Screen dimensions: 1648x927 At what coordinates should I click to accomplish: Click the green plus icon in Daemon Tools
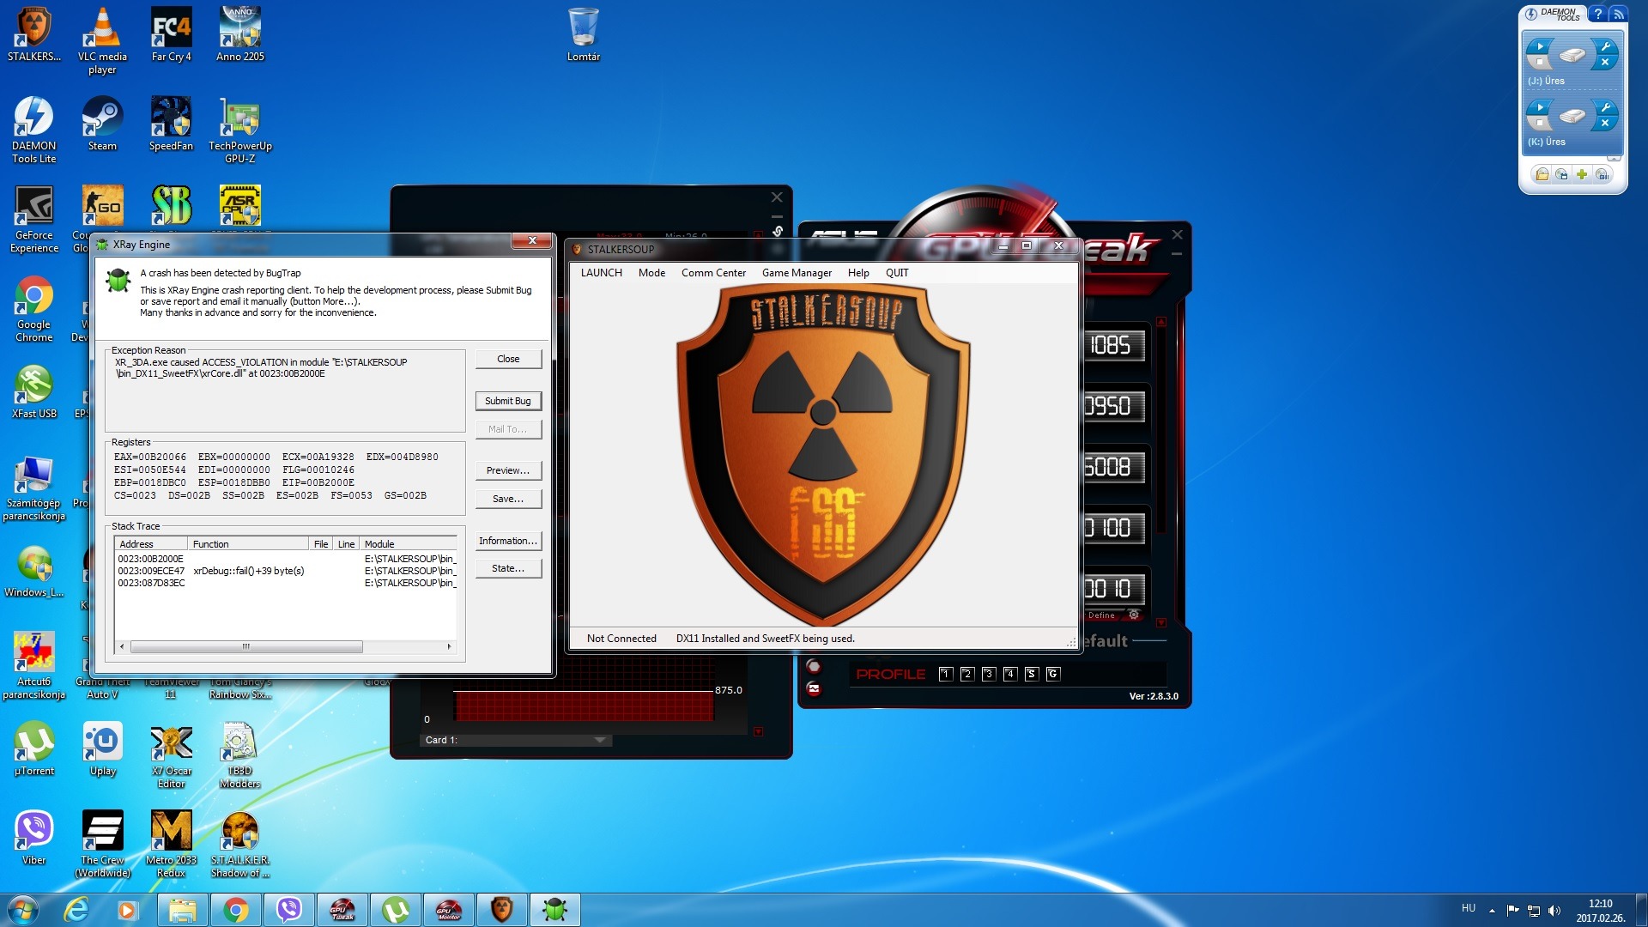[x=1581, y=174]
